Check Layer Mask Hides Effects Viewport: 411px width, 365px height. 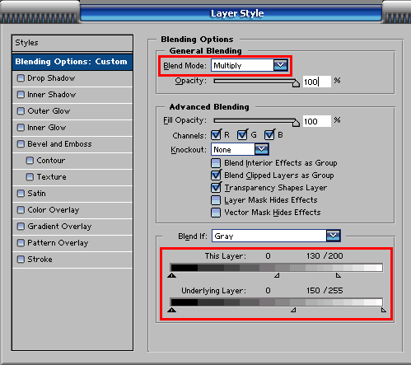click(216, 200)
